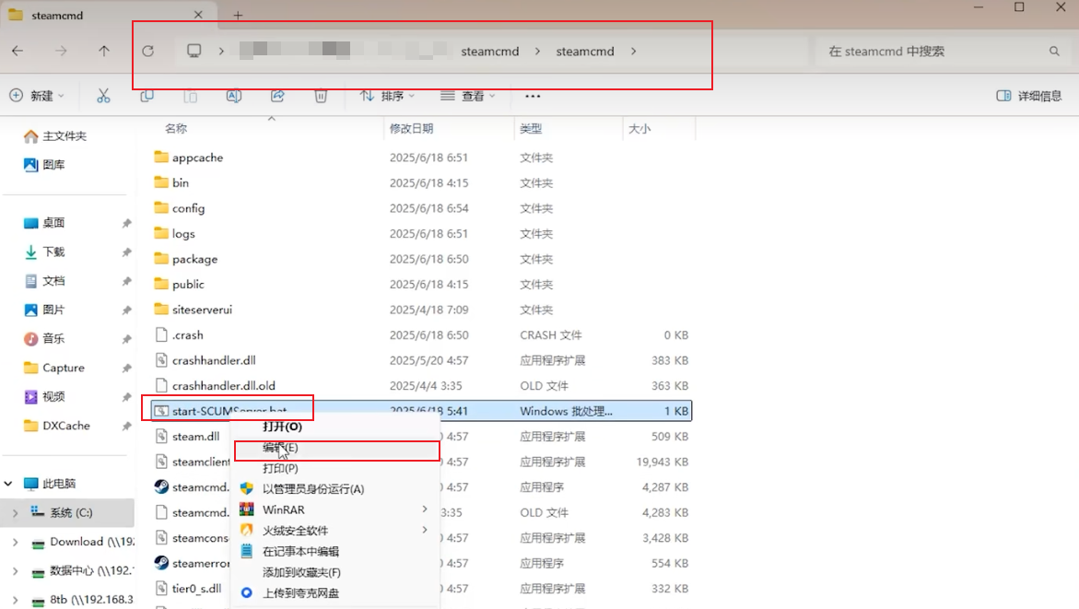Click the steamcmd.exe Steam icon

click(x=161, y=486)
